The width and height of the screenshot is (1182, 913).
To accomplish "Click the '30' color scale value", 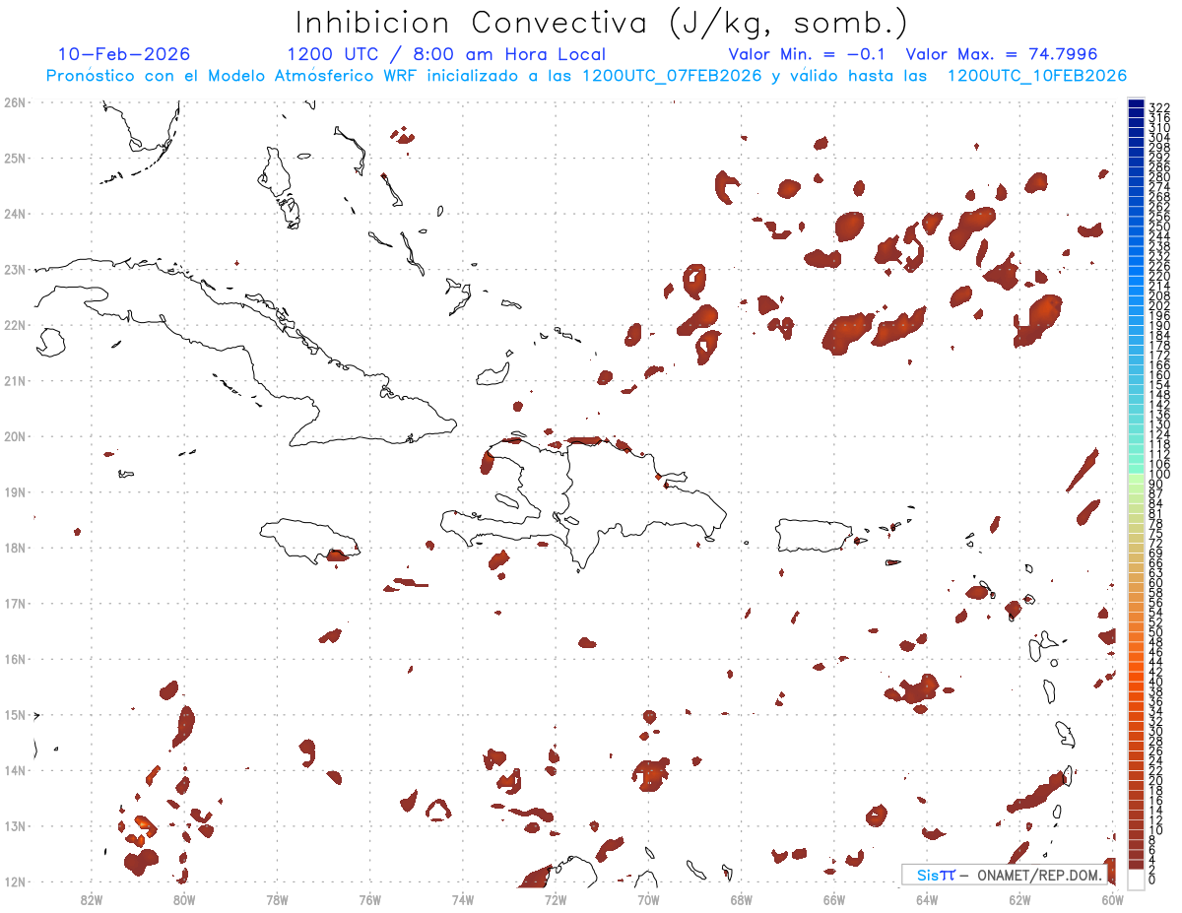I will tap(1156, 731).
